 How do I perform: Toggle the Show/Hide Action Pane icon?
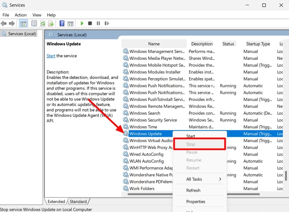[70, 23]
